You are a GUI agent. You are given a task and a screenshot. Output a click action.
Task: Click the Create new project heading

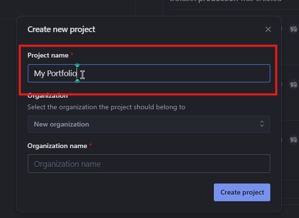coord(61,29)
